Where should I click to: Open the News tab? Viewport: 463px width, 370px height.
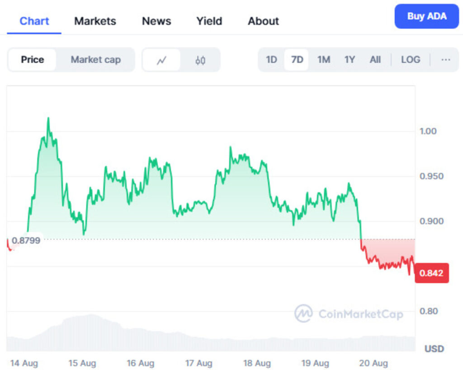pyautogui.click(x=156, y=21)
